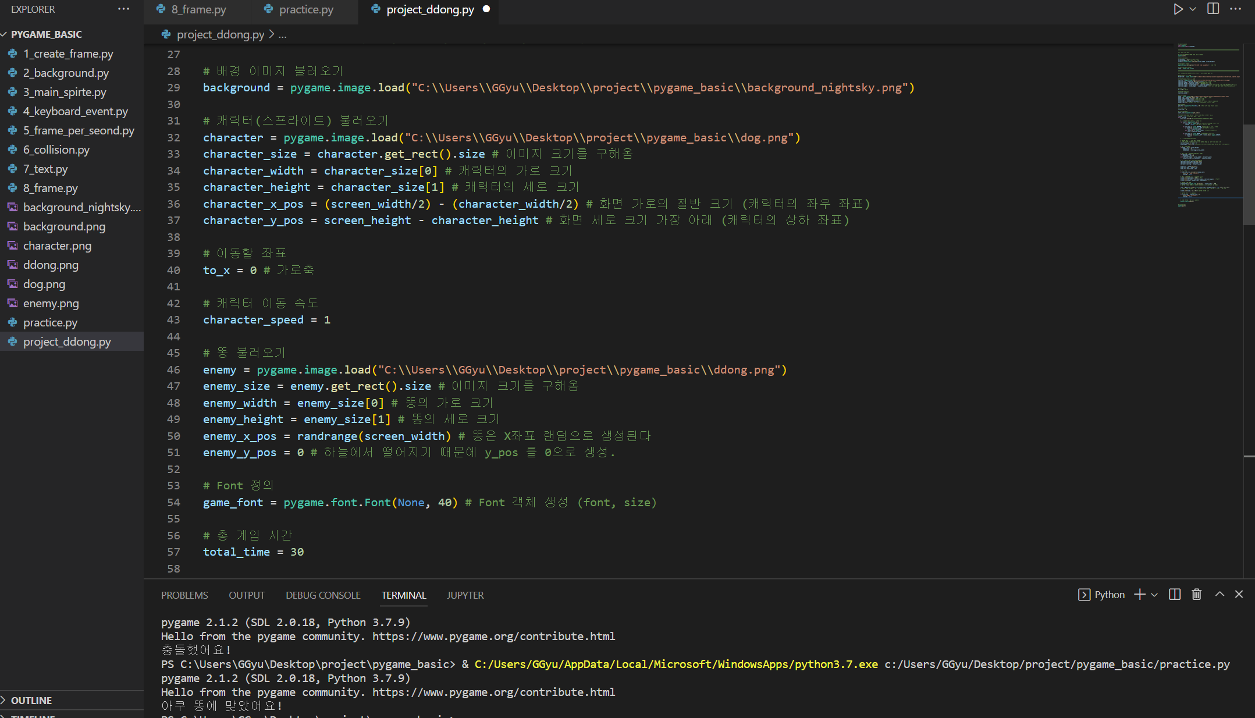The height and width of the screenshot is (718, 1255).
Task: Open terminal launch profile dropdown arrow
Action: [x=1154, y=595]
